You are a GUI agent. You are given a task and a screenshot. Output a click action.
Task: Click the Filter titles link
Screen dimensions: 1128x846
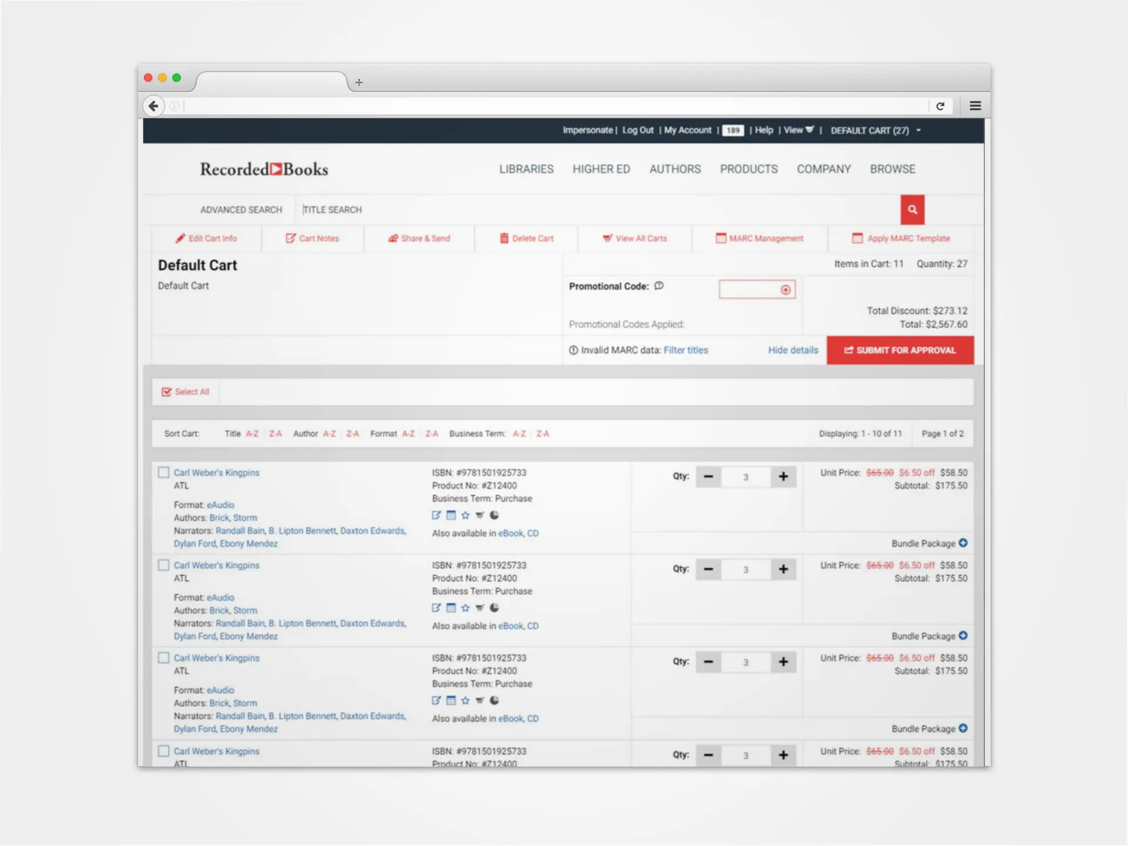(x=686, y=350)
